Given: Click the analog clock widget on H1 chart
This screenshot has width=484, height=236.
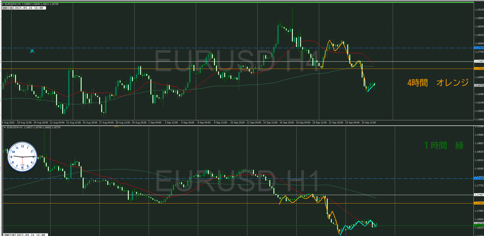Looking at the screenshot, I should pyautogui.click(x=22, y=157).
